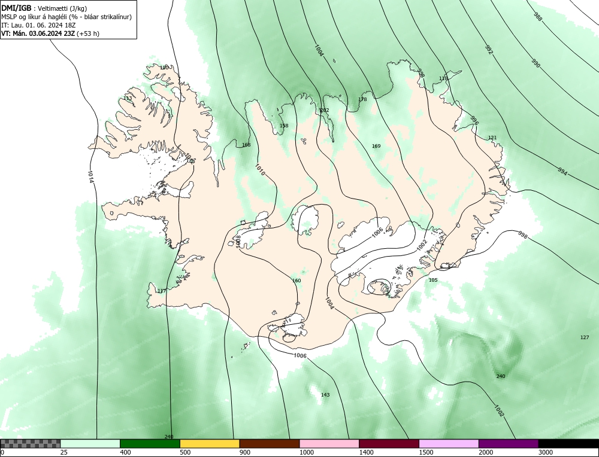This screenshot has width=599, height=457.
Task: Click the '1400' legend scale number
Action: pos(366,452)
